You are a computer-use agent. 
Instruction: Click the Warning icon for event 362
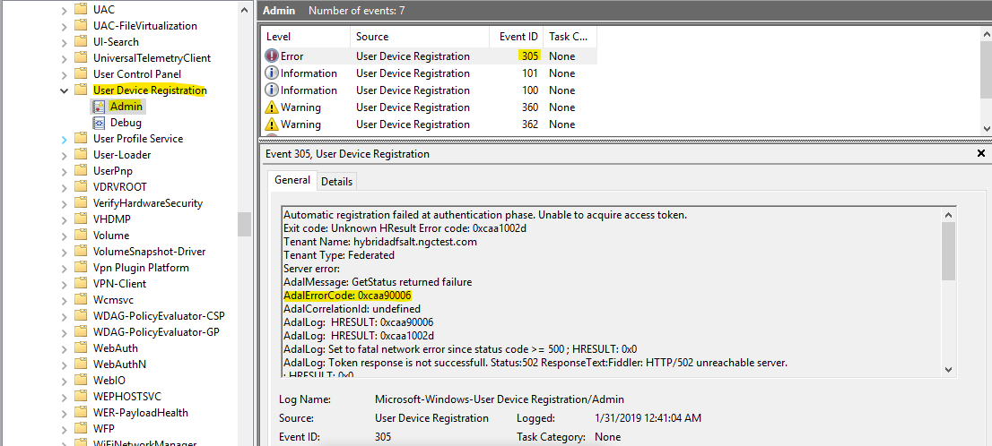(x=273, y=124)
